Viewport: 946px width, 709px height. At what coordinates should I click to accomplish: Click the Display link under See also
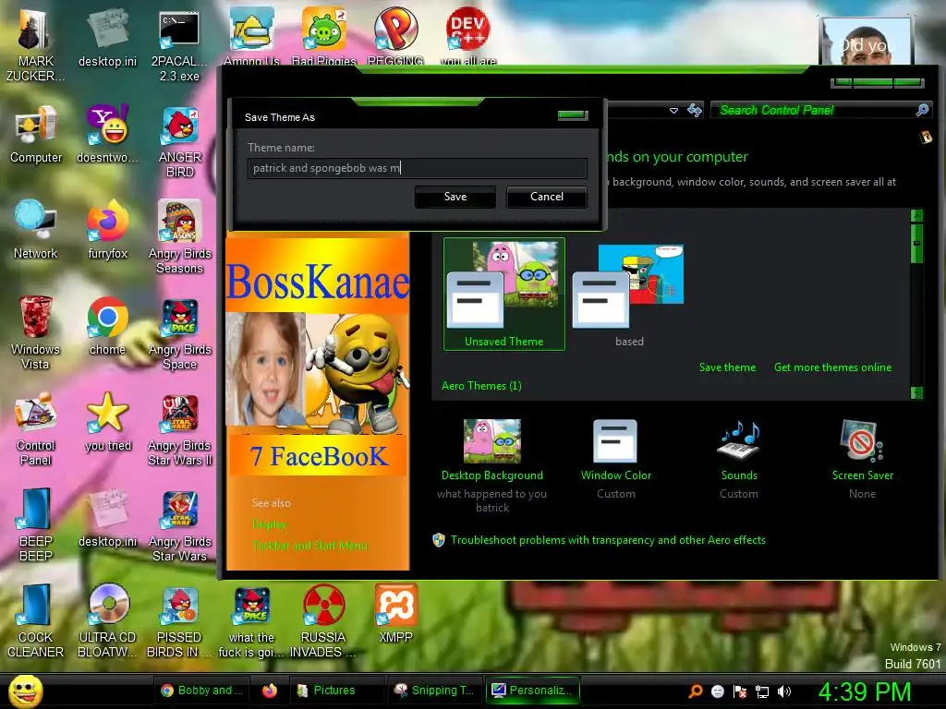270,524
